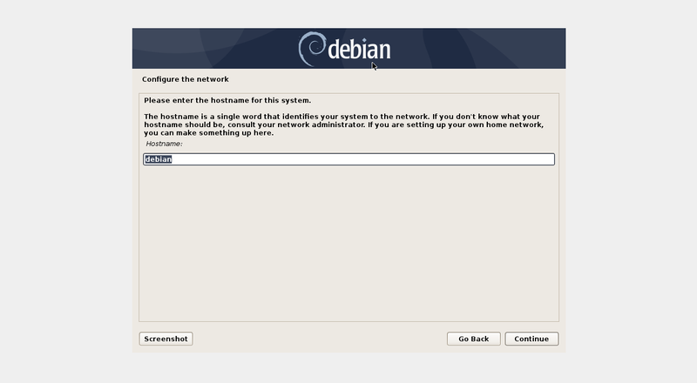This screenshot has height=383, width=697.
Task: Click the 'Hostname:' label
Action: tap(164, 144)
